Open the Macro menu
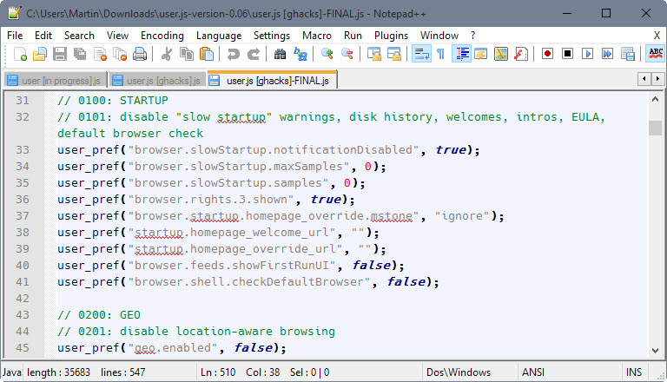The width and height of the screenshot is (667, 382). [316, 36]
